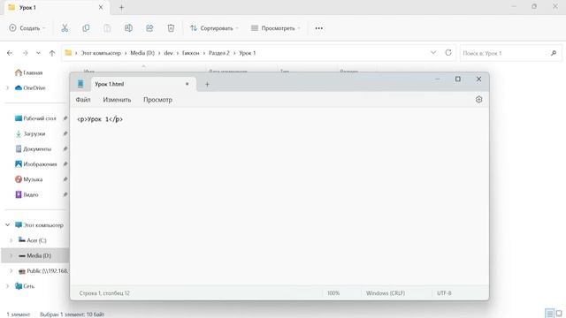Open Документы folder in sidebar
This screenshot has height=318, width=566.
click(34, 149)
